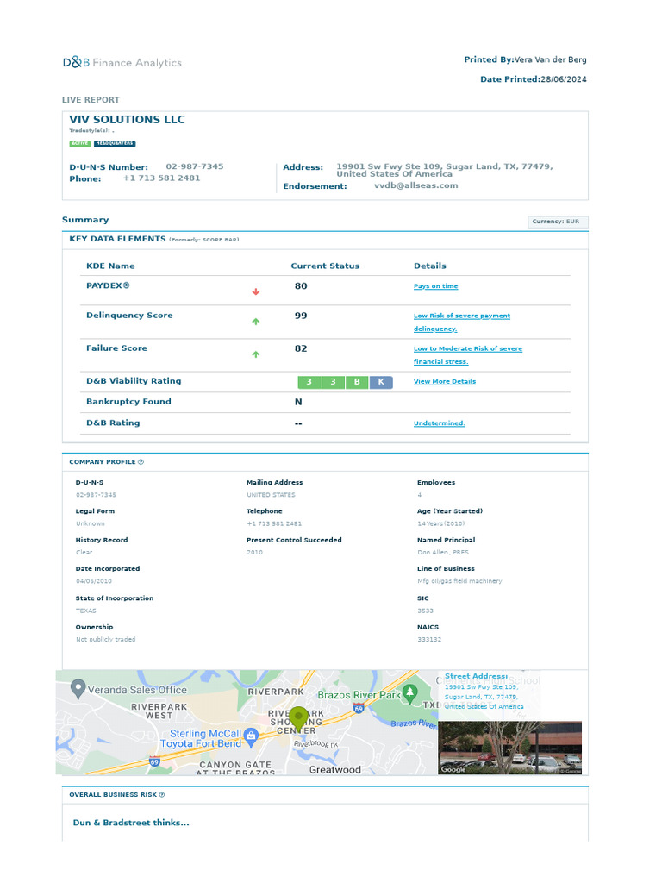Open the Pays on time link
662x883 pixels.
[435, 286]
